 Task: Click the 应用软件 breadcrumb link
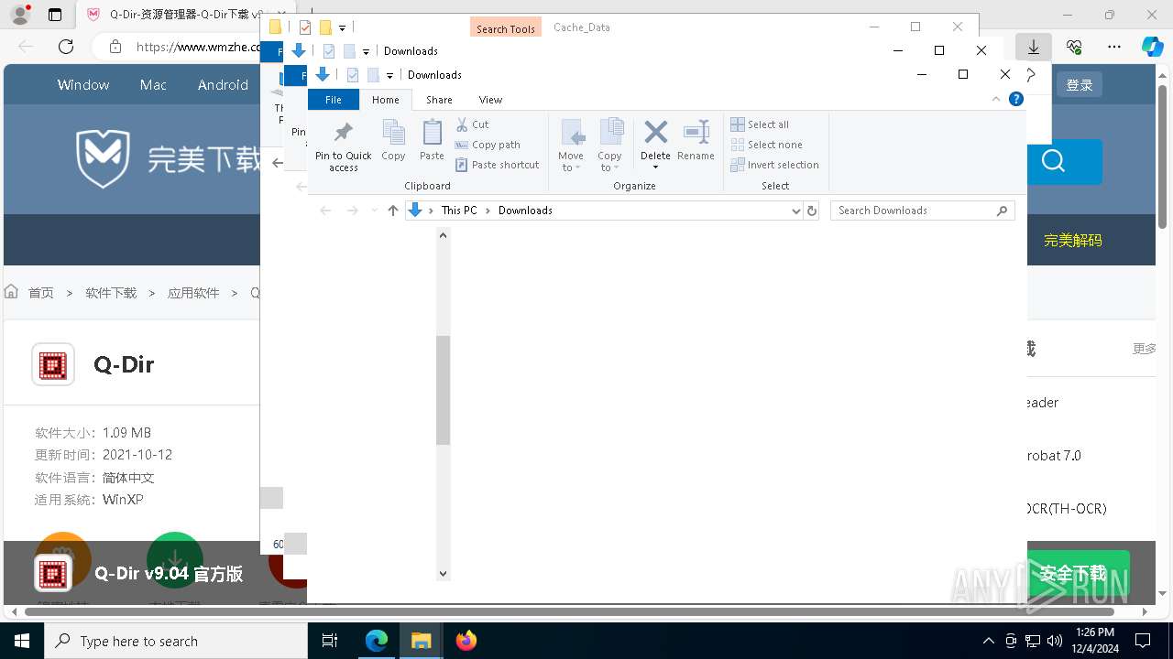pos(193,293)
